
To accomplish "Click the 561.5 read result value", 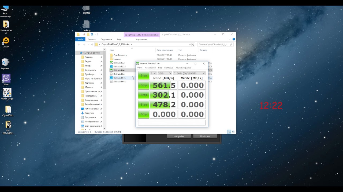I will 164,85.
